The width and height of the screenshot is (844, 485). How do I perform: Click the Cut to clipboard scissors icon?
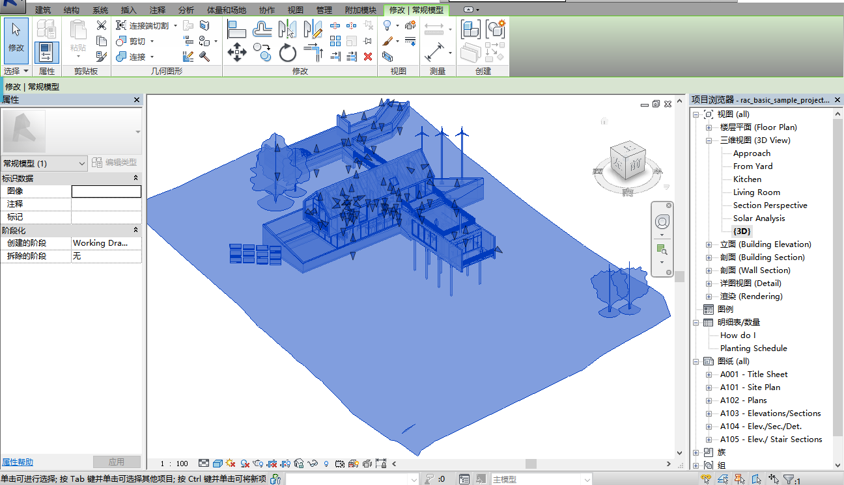(101, 25)
